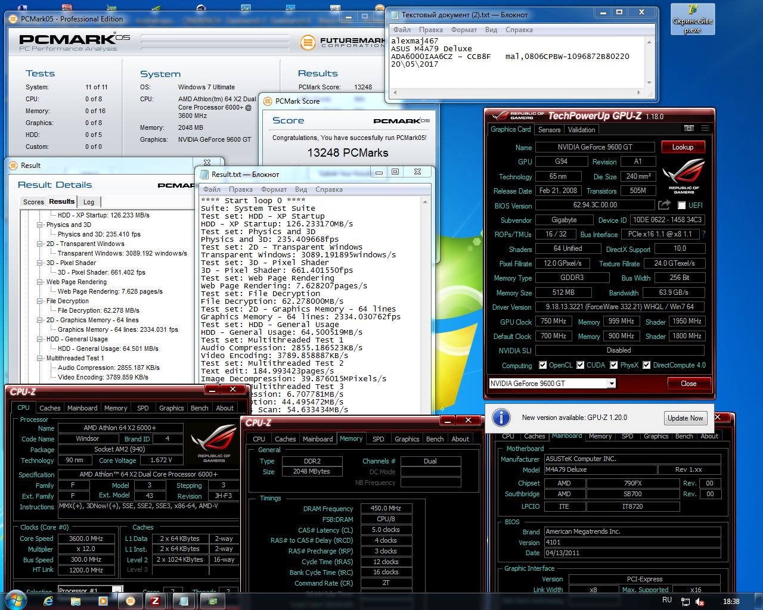The image size is (763, 610).
Task: Click the muted volume icon in the tray
Action: click(700, 601)
